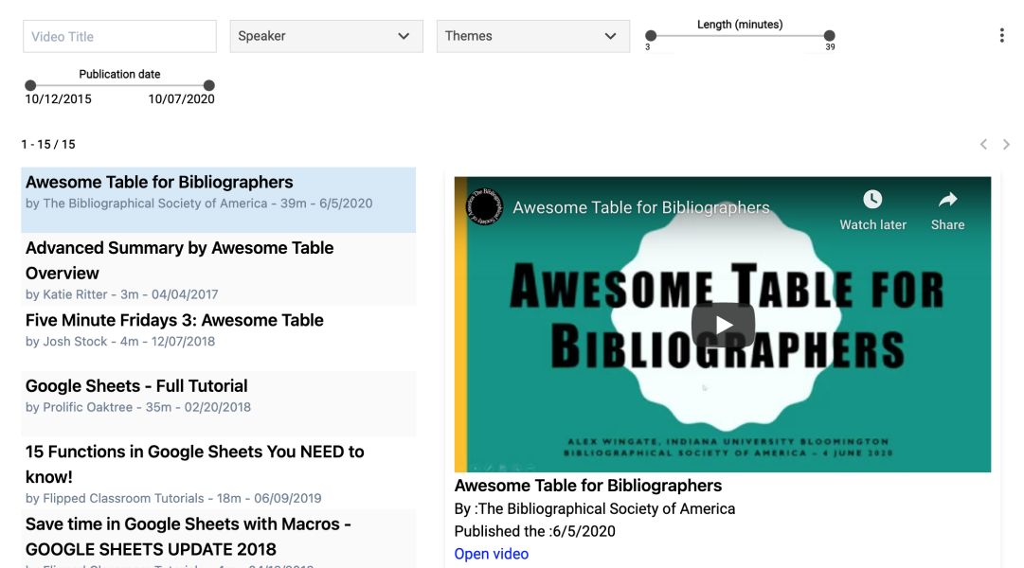The image size is (1024, 568).
Task: Click the Publication date end handle
Action: 209,85
